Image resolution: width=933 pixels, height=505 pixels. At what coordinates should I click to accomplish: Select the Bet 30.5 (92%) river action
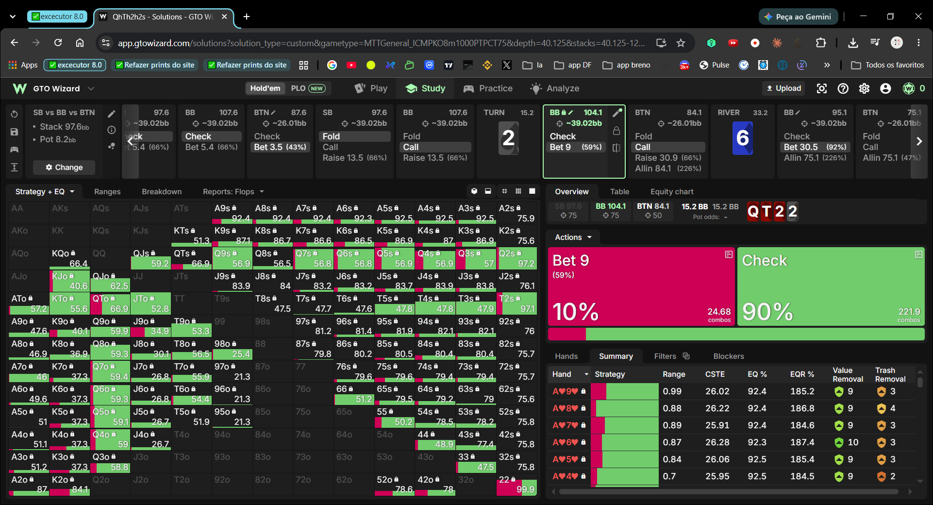815,147
